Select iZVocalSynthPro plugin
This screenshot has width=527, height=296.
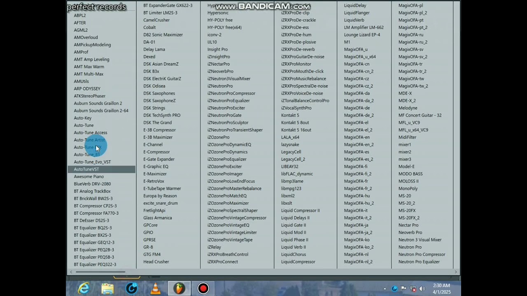tap(296, 108)
